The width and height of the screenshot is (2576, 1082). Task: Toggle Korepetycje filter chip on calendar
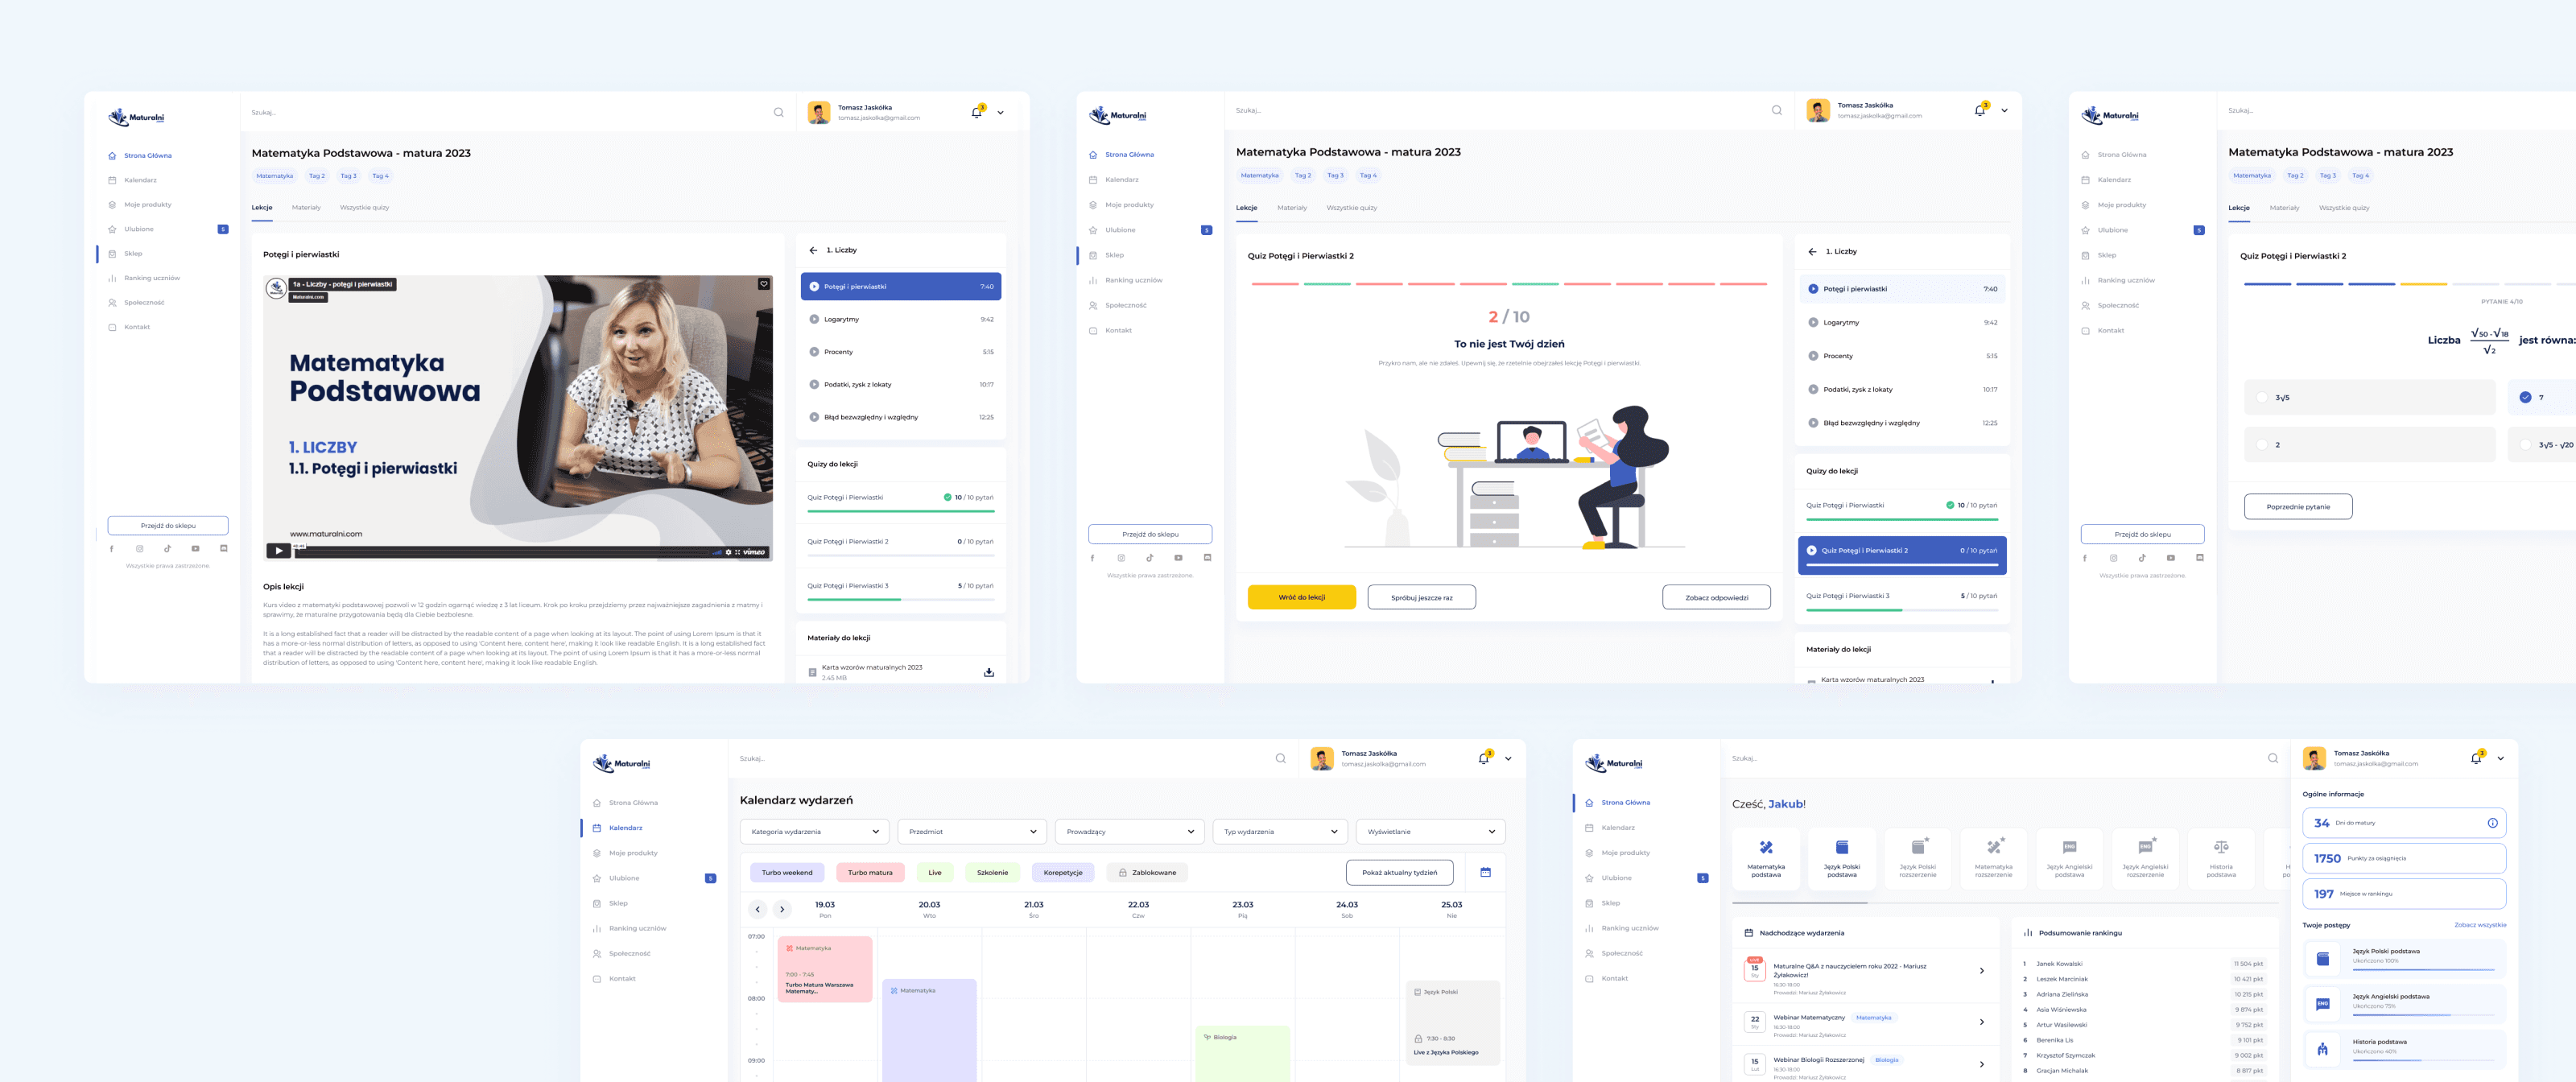point(1063,872)
